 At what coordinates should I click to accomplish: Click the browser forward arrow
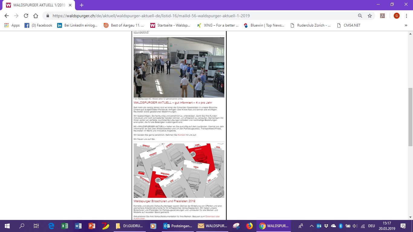point(16,16)
